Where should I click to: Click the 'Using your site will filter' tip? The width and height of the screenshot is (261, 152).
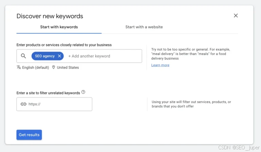point(191,104)
